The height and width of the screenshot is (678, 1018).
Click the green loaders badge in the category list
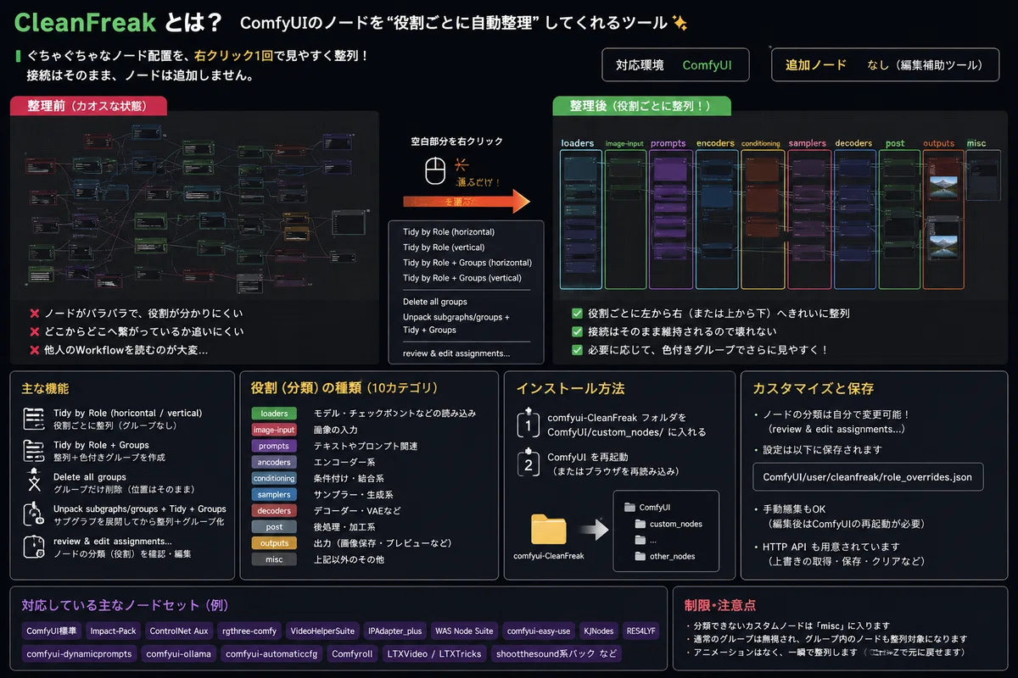[274, 414]
